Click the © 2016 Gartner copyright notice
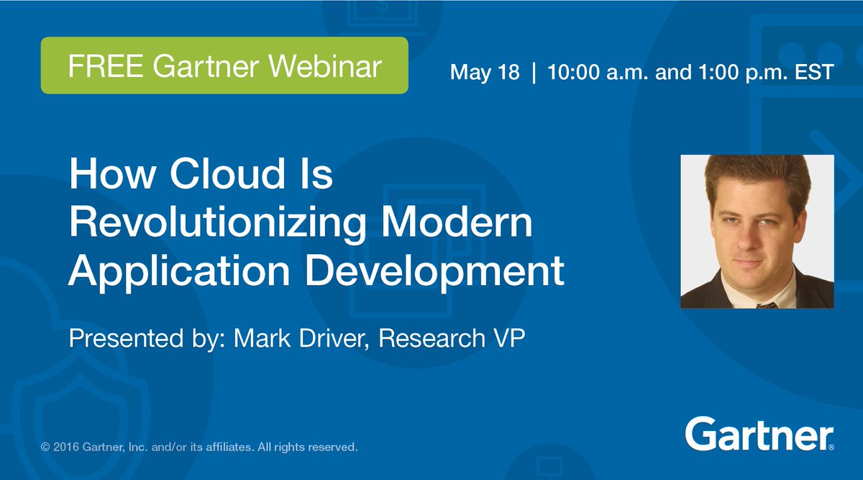The height and width of the screenshot is (480, 863). pyautogui.click(x=199, y=448)
